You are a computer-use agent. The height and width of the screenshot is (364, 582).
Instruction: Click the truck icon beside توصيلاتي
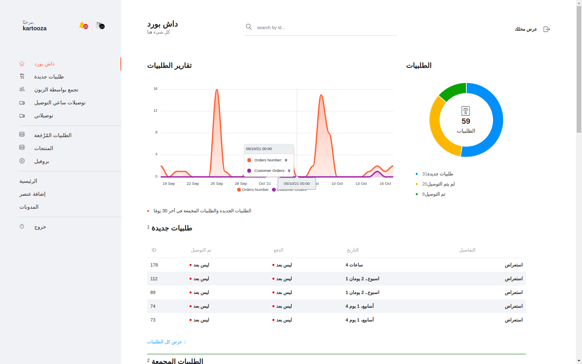tap(22, 116)
